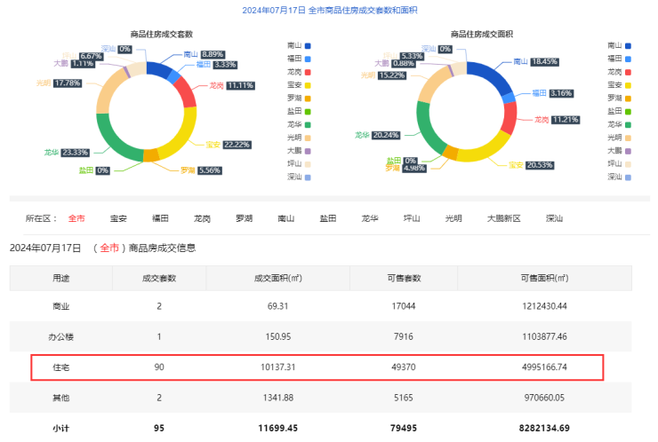Open the 福田 district tab
This screenshot has height=442, width=658.
point(160,218)
